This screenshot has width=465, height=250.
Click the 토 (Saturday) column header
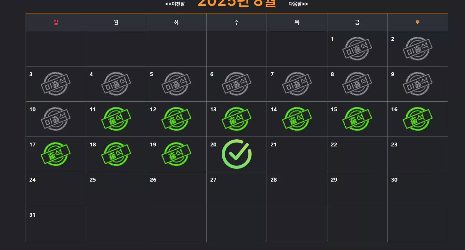click(x=418, y=22)
